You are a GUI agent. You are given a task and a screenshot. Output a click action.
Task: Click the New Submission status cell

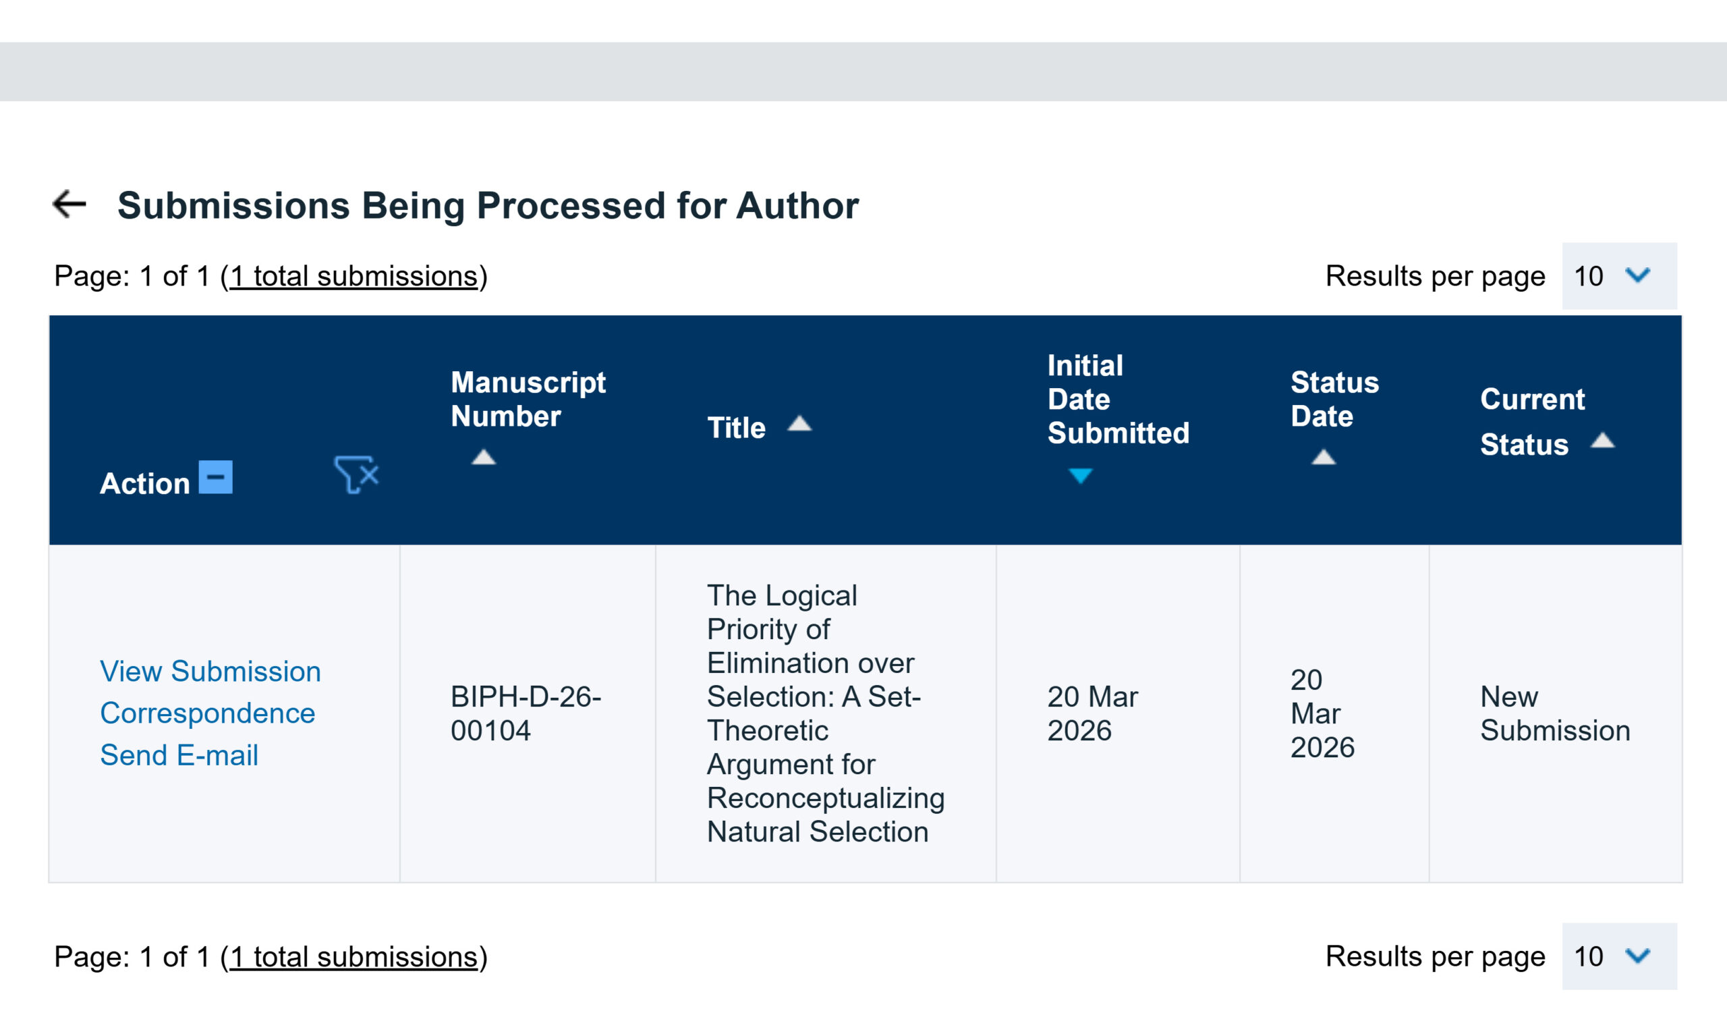click(x=1554, y=713)
